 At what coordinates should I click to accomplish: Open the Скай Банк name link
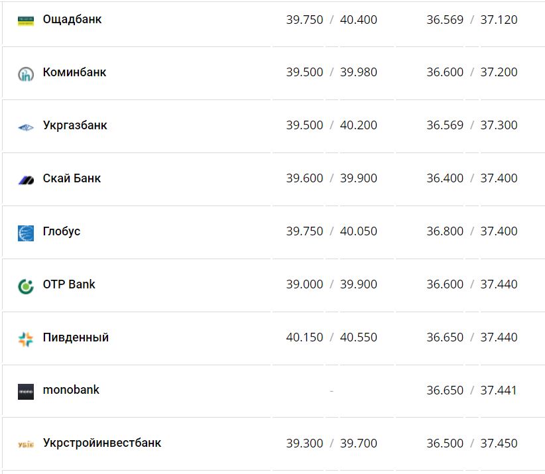(x=72, y=178)
